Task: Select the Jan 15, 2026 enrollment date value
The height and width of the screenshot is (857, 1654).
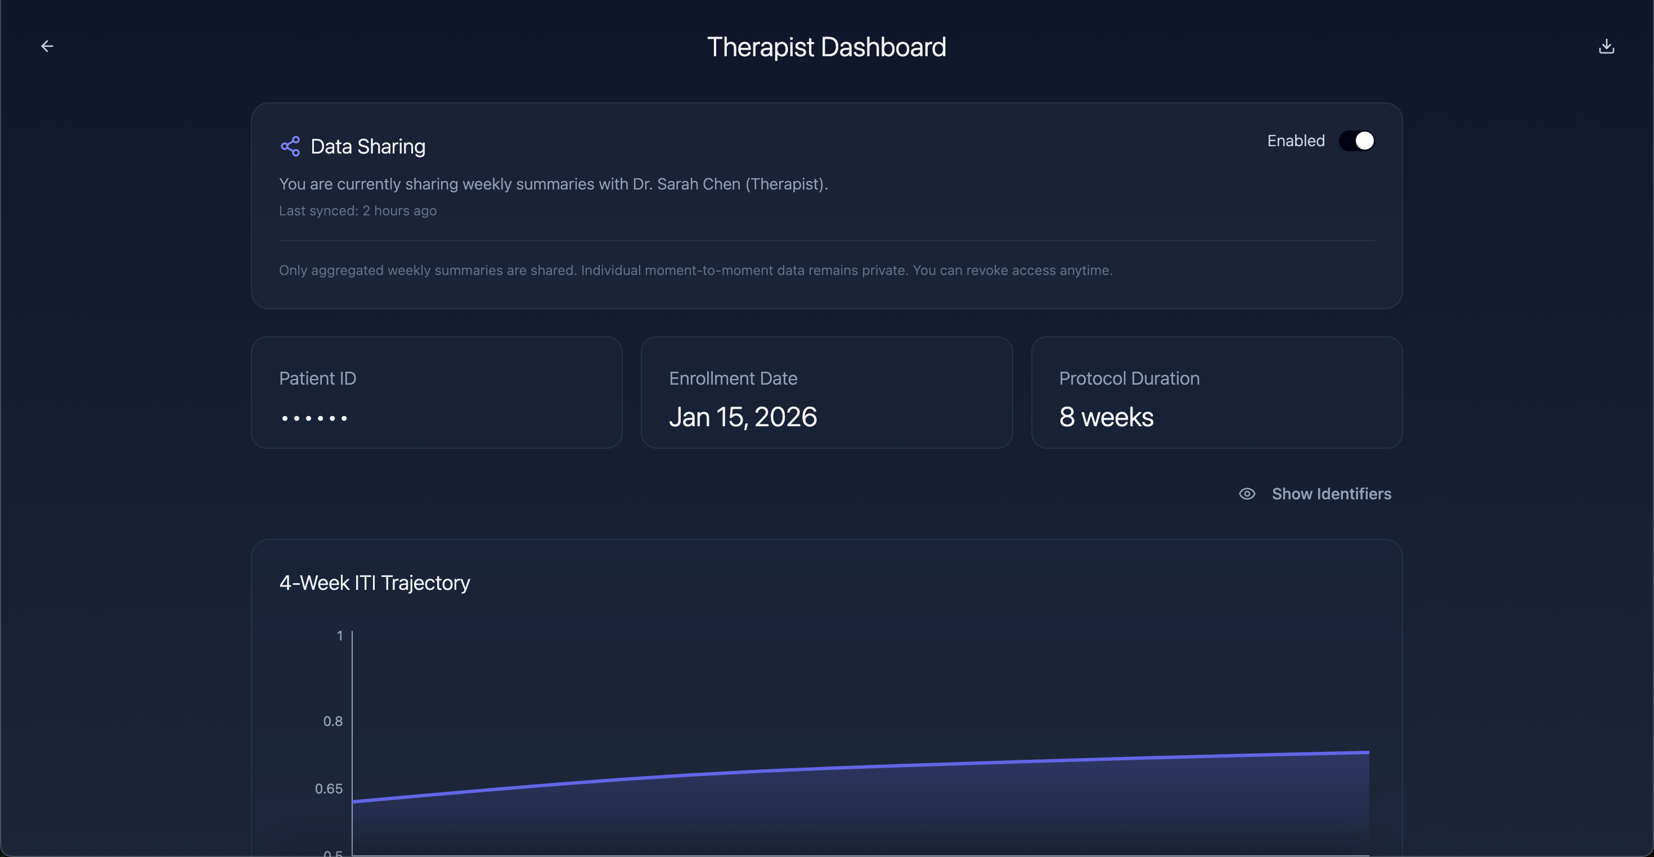Action: tap(742, 417)
